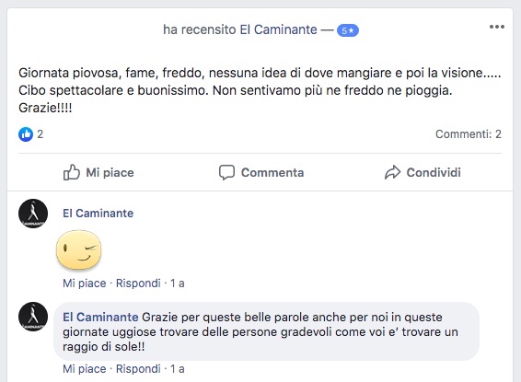The width and height of the screenshot is (521, 382).
Task: Click the winking face sticker
Action: tap(79, 249)
